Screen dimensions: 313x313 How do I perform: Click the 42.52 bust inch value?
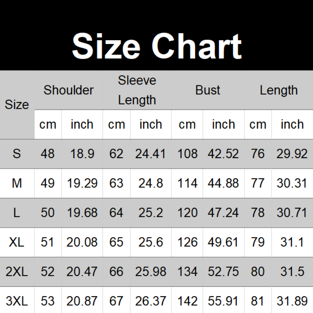click(x=223, y=154)
